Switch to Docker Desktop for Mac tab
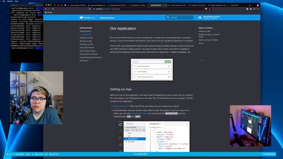Viewport: 283px width, 159px height. point(177,5)
